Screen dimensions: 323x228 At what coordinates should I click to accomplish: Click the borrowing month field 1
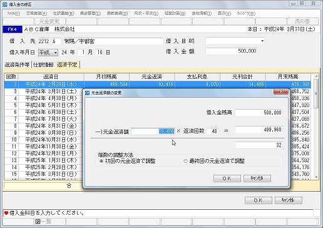[x=82, y=52]
